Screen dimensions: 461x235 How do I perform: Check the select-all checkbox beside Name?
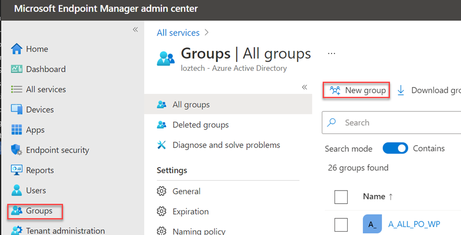point(341,196)
